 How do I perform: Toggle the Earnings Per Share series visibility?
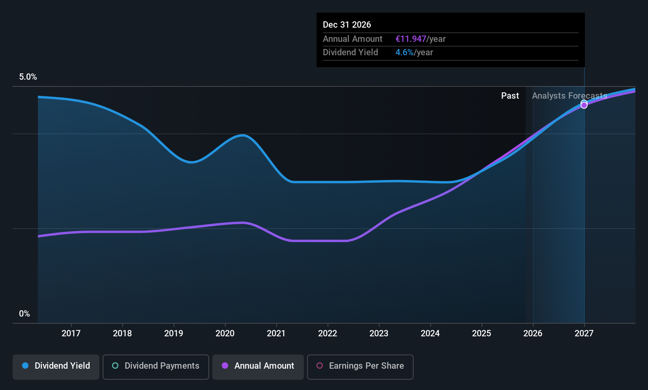pos(360,366)
